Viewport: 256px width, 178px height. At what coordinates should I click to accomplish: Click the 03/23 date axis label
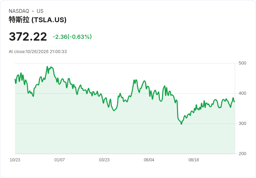[x=104, y=160]
